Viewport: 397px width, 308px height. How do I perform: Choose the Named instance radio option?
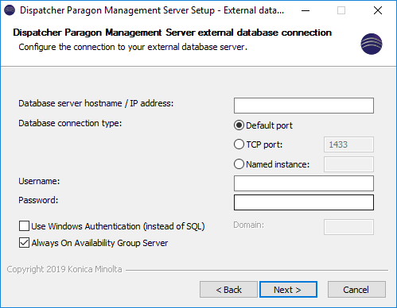click(x=239, y=164)
